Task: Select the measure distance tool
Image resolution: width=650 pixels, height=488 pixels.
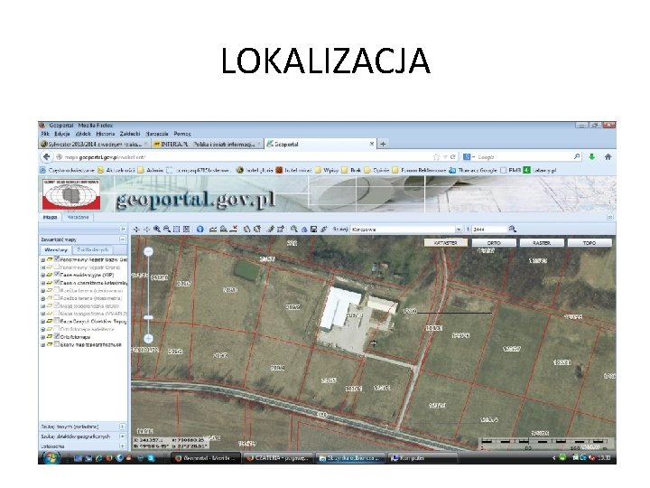Action: click(213, 229)
